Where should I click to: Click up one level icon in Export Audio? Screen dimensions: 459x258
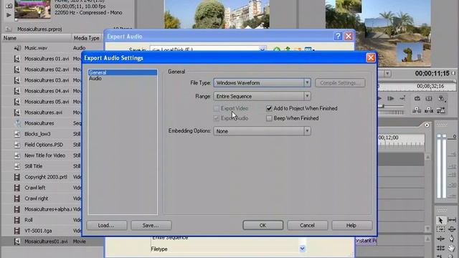pos(288,49)
